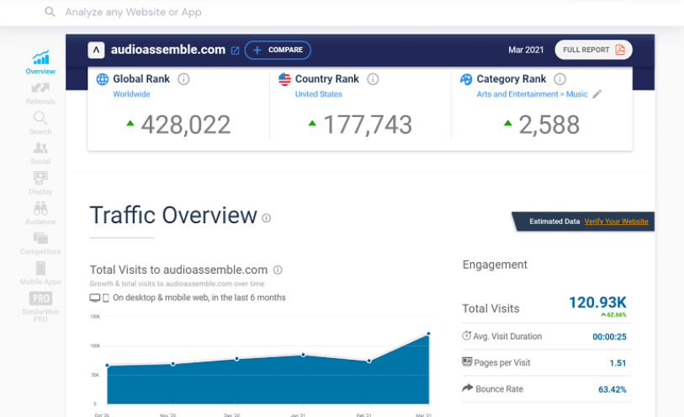The image size is (684, 417).
Task: Open the Worldwide rank link
Action: [131, 94]
